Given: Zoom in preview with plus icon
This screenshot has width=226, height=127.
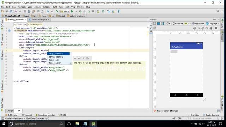Looking at the screenshot, I should pyautogui.click(x=203, y=28).
